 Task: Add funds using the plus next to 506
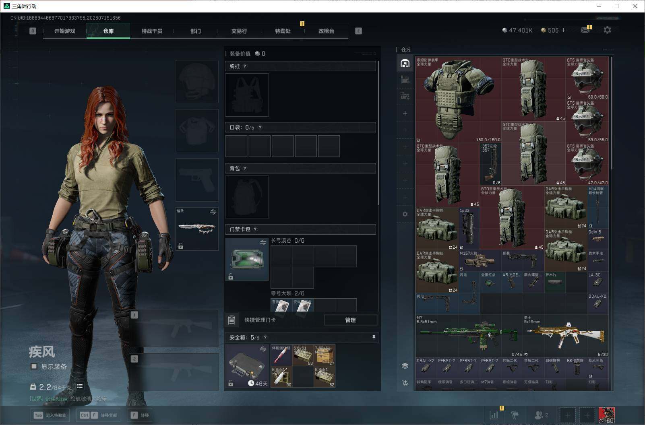[x=563, y=30]
